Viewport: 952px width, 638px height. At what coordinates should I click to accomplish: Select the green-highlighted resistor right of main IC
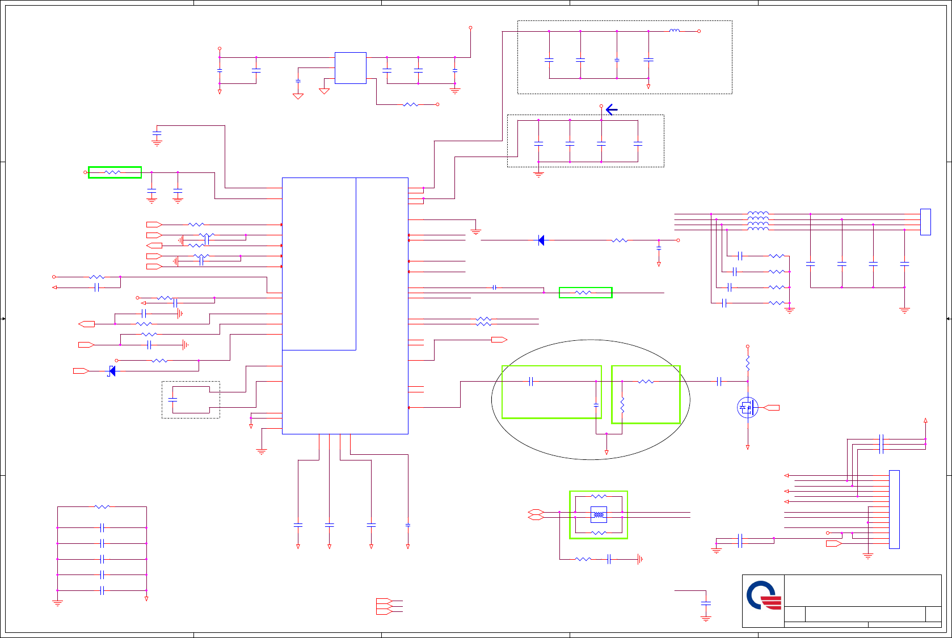pyautogui.click(x=584, y=293)
